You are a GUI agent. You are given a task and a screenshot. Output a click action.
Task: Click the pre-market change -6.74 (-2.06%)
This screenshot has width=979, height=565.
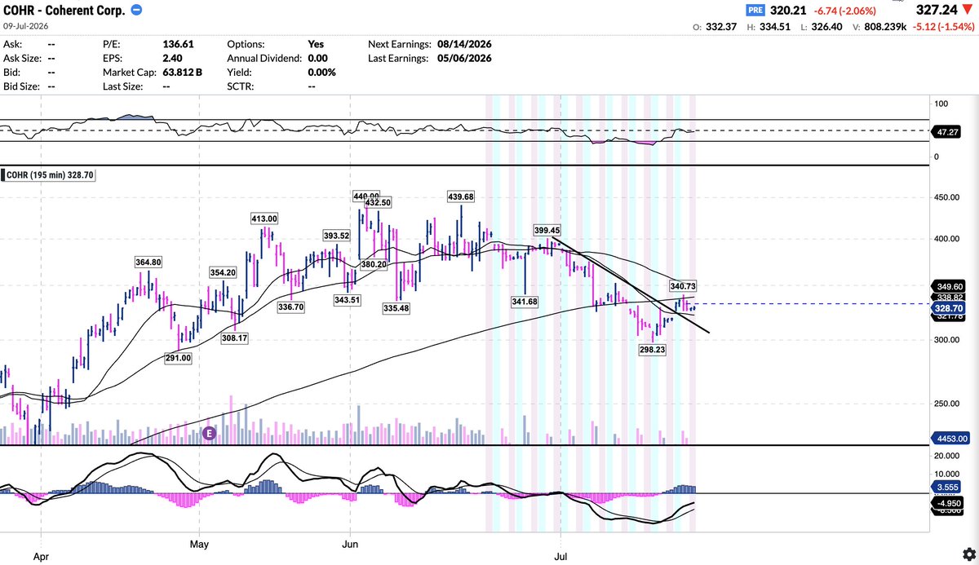844,11
